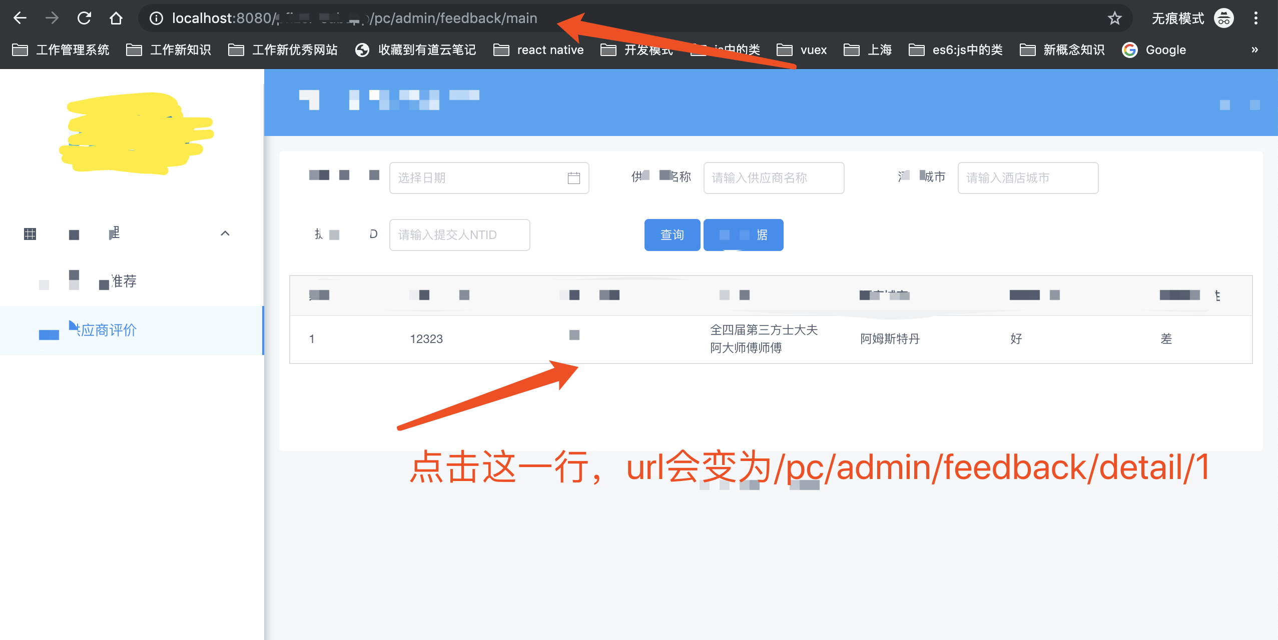Bookmark this page with star icon

click(x=1114, y=18)
